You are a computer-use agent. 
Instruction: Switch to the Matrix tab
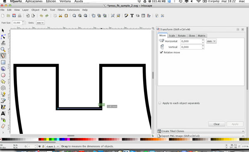click(x=202, y=36)
